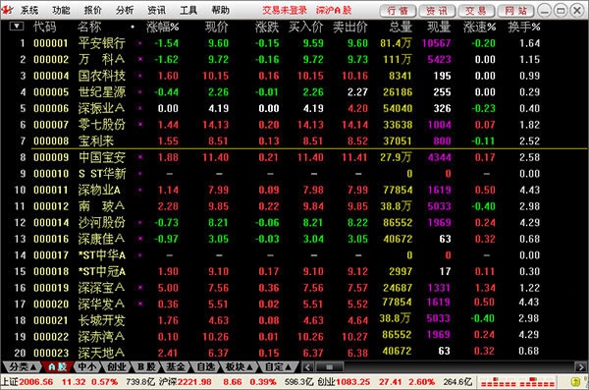
Task: Click the 深沪A股 title label
Action: (334, 10)
